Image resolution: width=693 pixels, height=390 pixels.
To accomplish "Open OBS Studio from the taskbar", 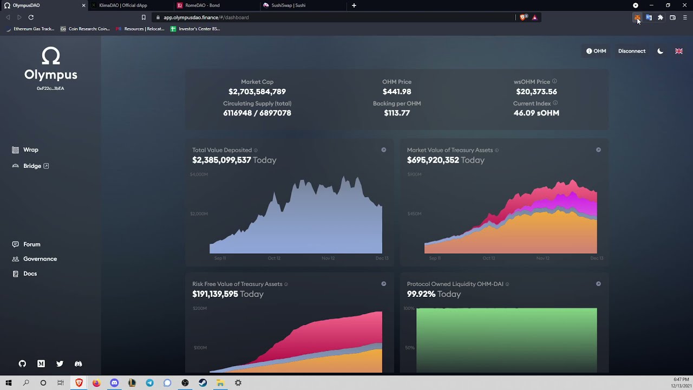I will [185, 383].
